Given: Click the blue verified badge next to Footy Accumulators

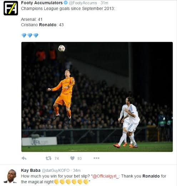Looking at the screenshot, I should (66, 3).
